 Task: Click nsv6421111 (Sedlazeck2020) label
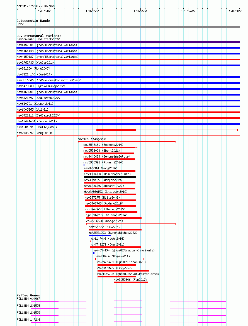coord(38,115)
